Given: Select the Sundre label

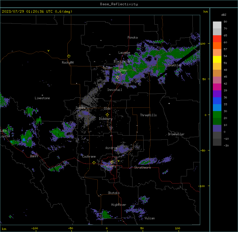Looking at the screenshot, I should coord(81,108).
